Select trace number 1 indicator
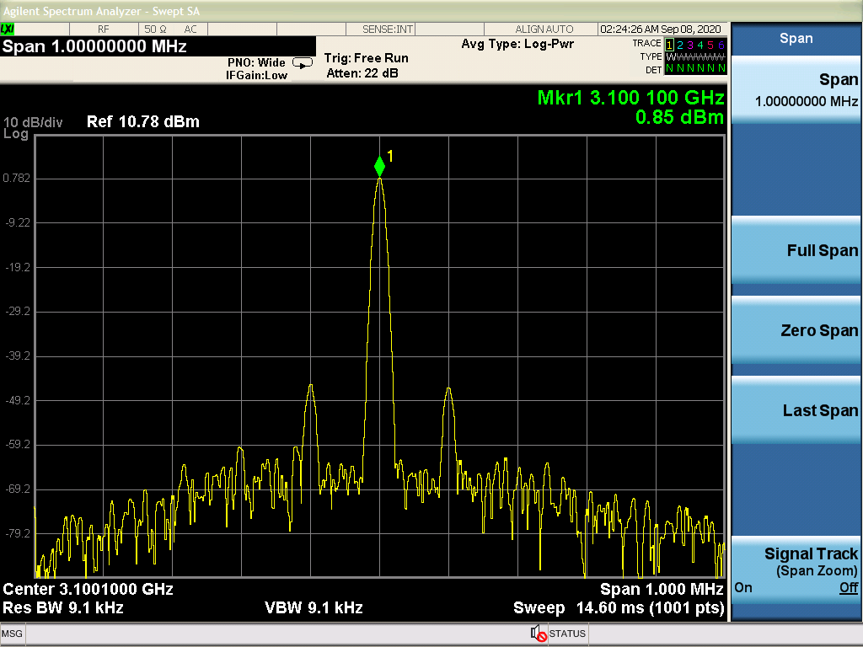This screenshot has width=863, height=647. pos(669,45)
